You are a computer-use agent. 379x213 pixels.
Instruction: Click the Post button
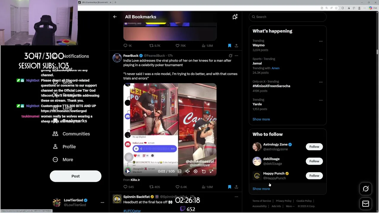76,176
